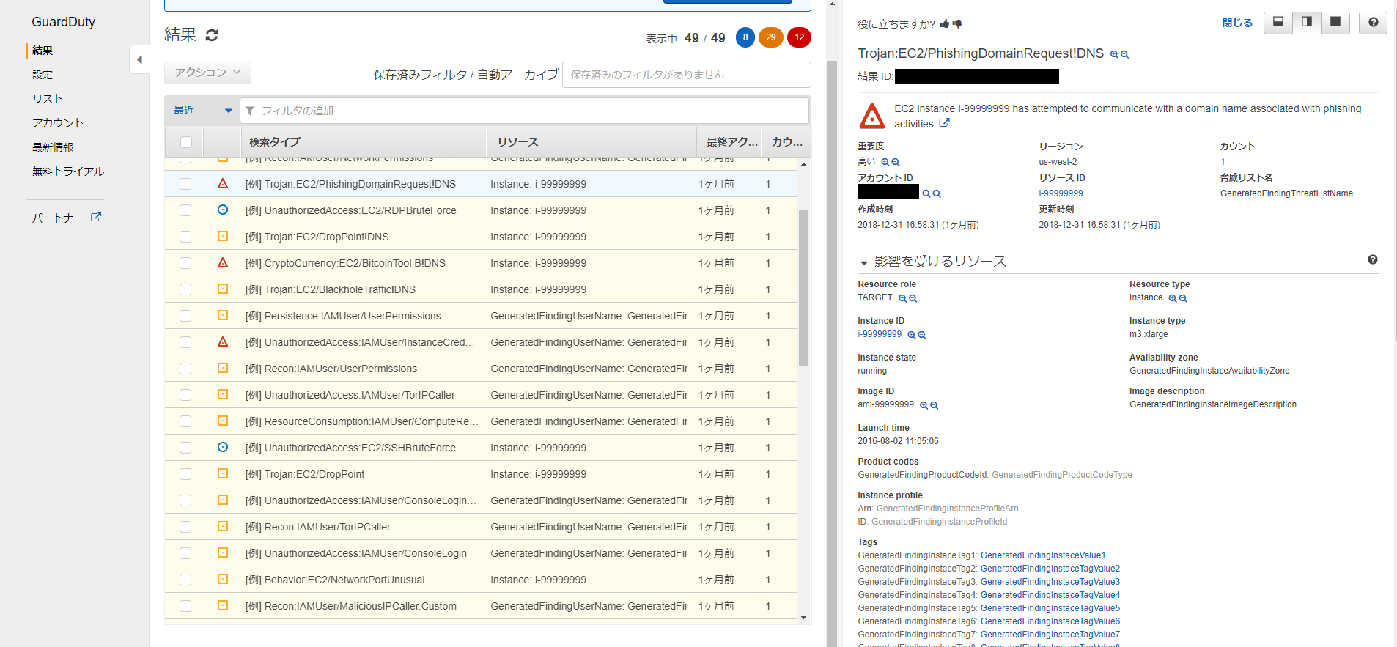
Task: Collapse the left navigation sidebar arrow
Action: click(139, 59)
